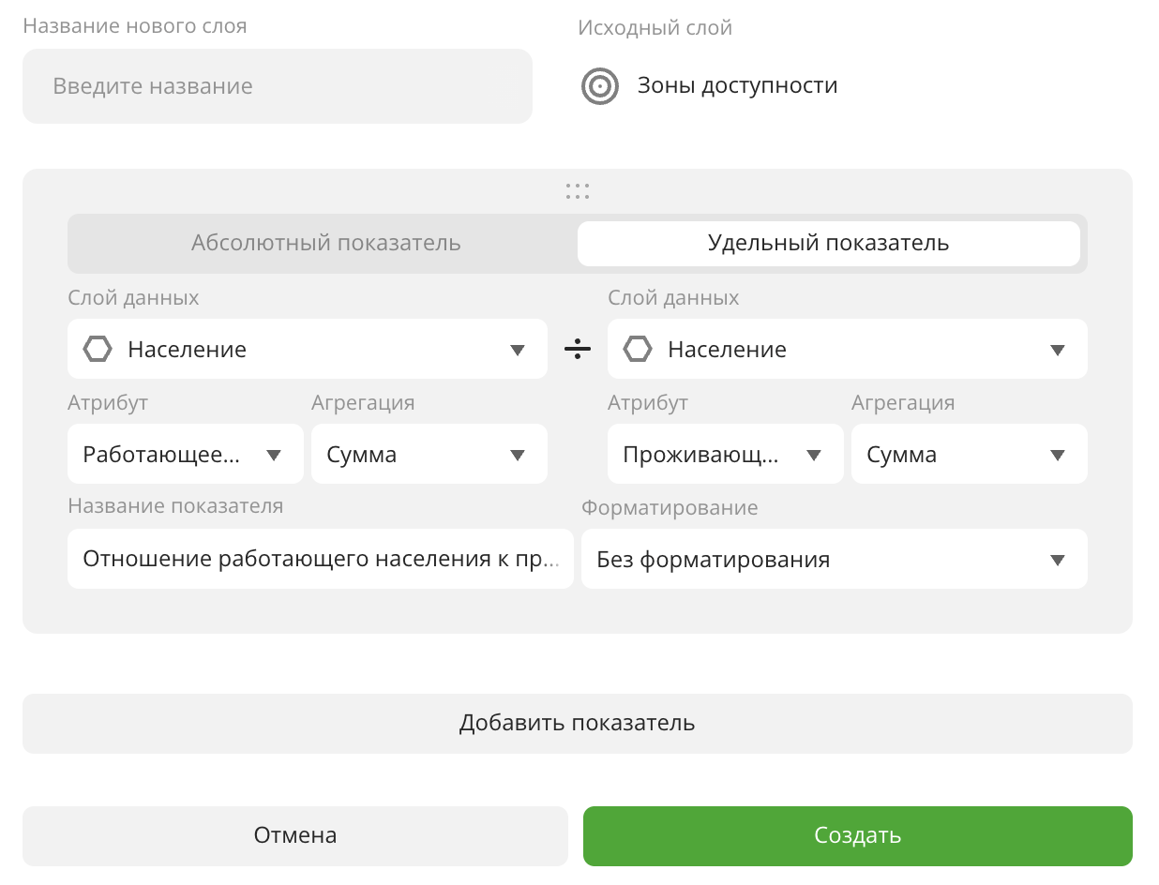This screenshot has height=885, width=1159.
Task: Click the hexagon icon in left Население field
Action: point(98,350)
